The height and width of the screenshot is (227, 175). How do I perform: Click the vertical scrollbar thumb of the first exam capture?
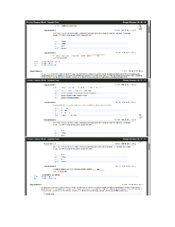pyautogui.click(x=149, y=29)
